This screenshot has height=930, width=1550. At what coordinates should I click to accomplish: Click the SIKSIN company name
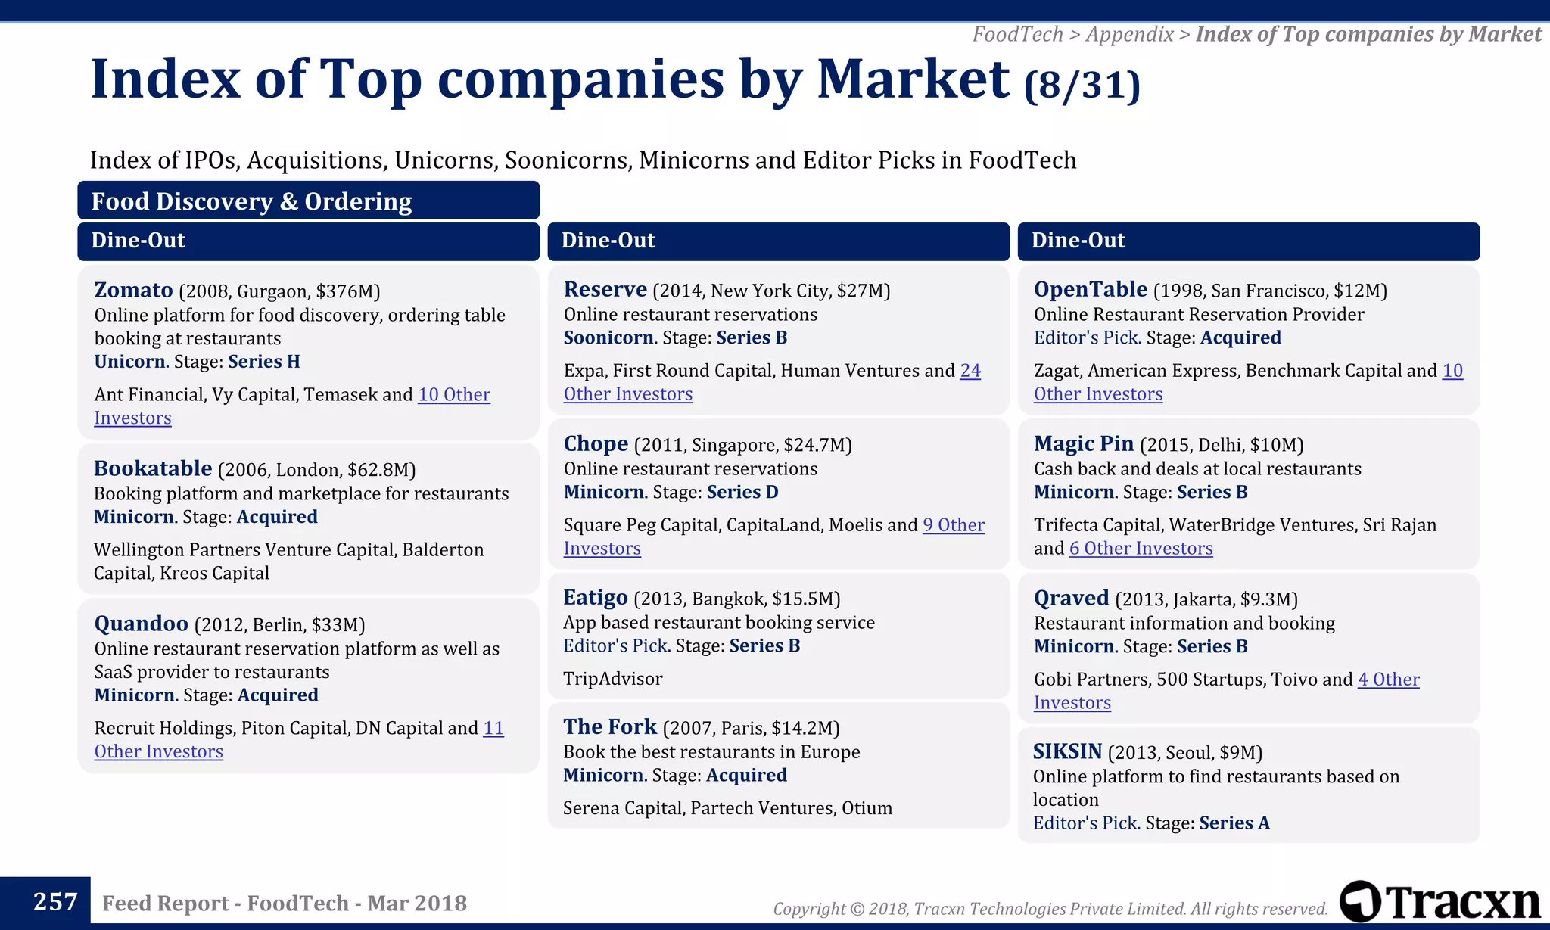click(x=1067, y=751)
